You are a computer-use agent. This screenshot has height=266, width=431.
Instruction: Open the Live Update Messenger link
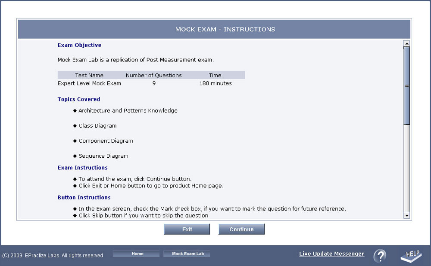pyautogui.click(x=331, y=254)
